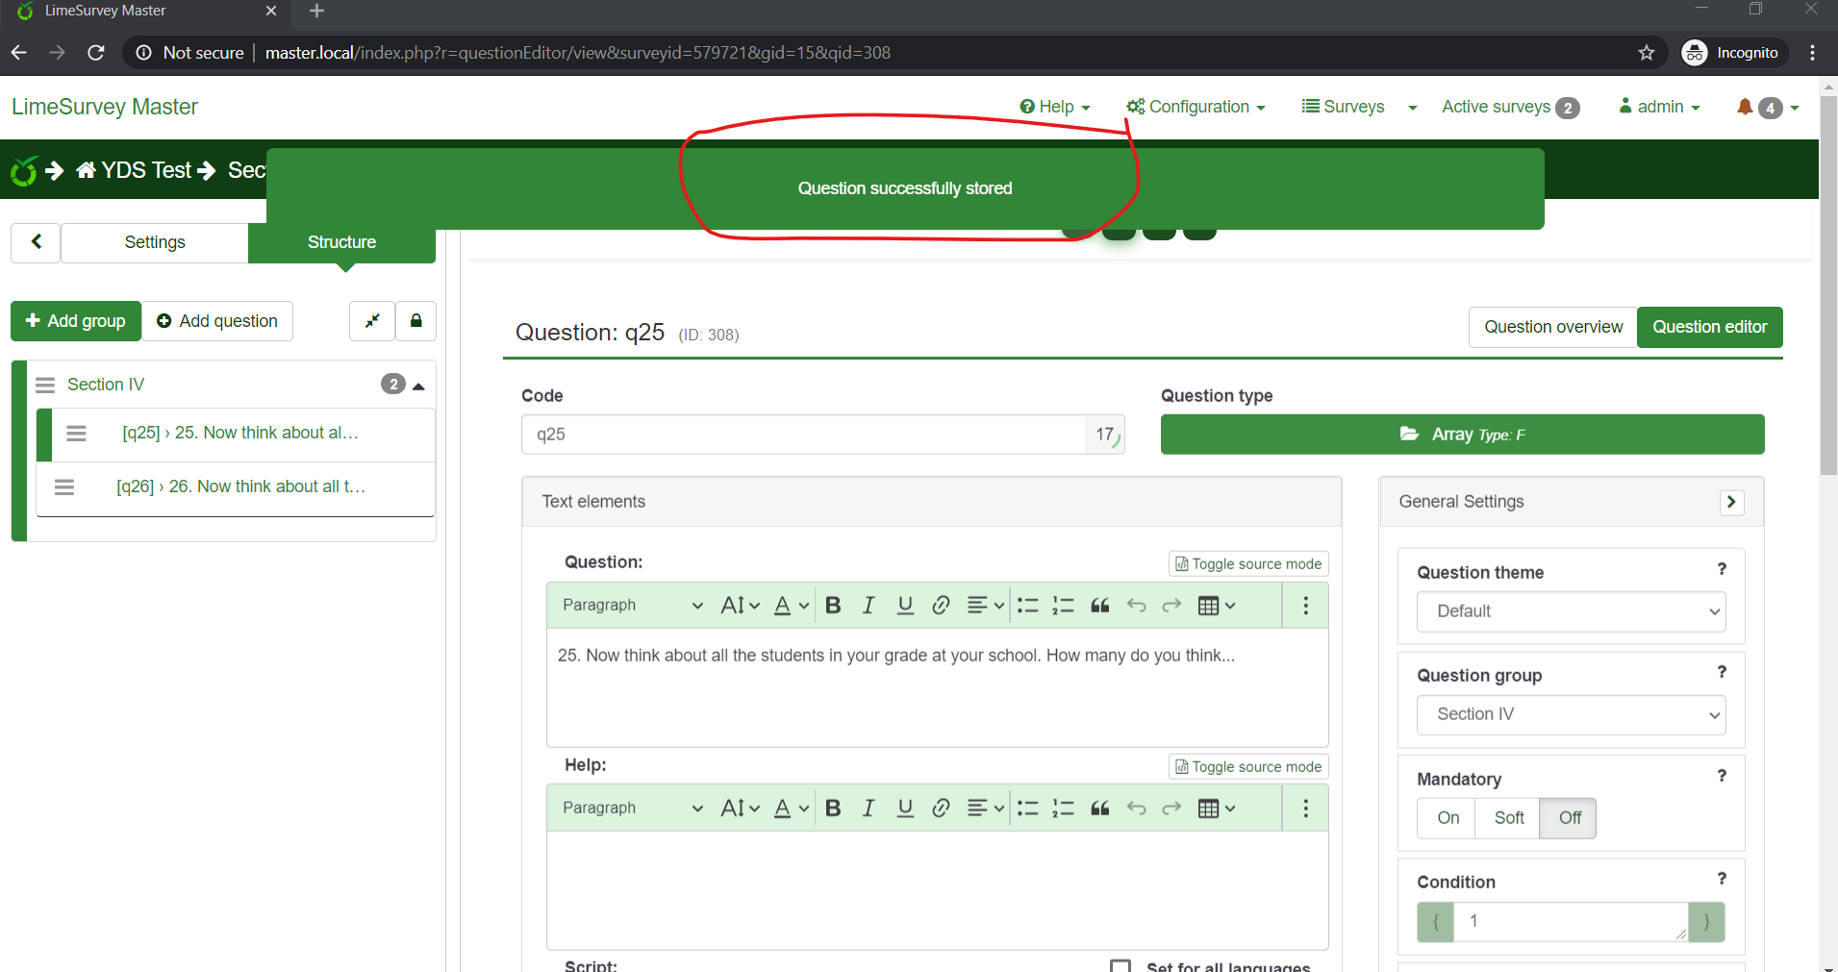Show more items in Help editor toolbar
Viewport: 1838px width, 972px height.
(x=1305, y=808)
